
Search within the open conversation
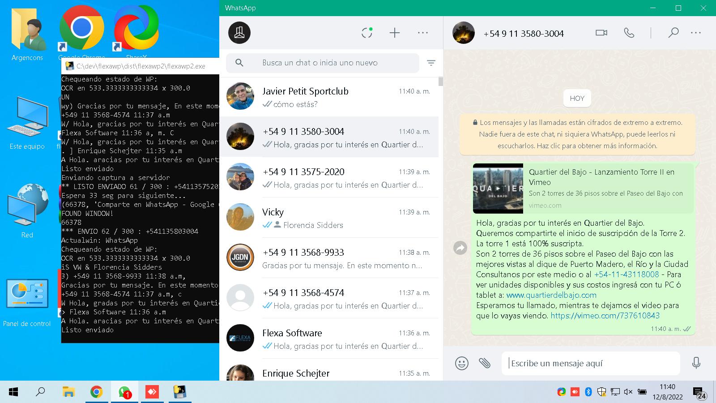(x=673, y=33)
